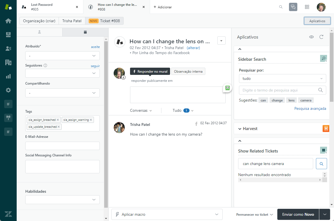This screenshot has width=334, height=221.
Task: Select the Trisha Patel breadcrumb tab
Action: 72,21
